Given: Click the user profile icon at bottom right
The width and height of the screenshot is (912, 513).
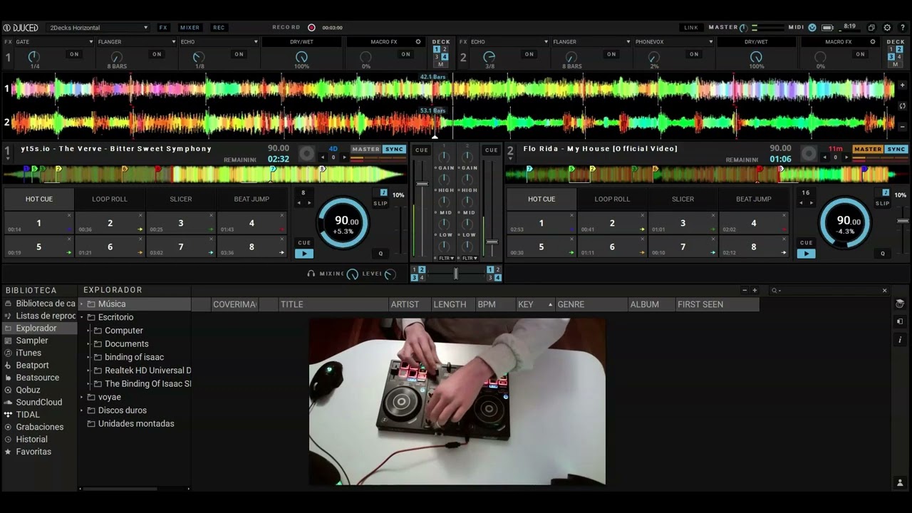Looking at the screenshot, I should (900, 482).
